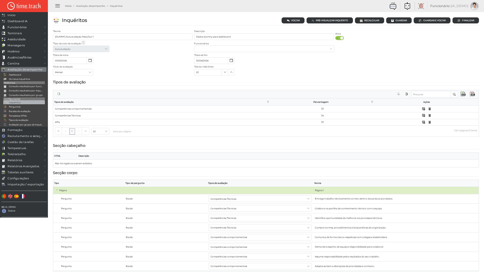The width and height of the screenshot is (484, 272).
Task: Open the Data de fim calendar picker
Action: pos(231,61)
